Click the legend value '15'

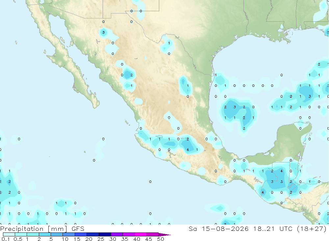pos(77,239)
